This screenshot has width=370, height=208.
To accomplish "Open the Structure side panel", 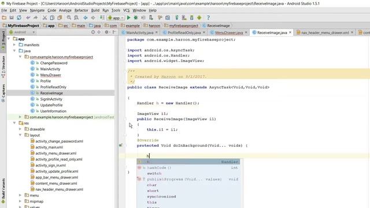I will (x=3, y=67).
